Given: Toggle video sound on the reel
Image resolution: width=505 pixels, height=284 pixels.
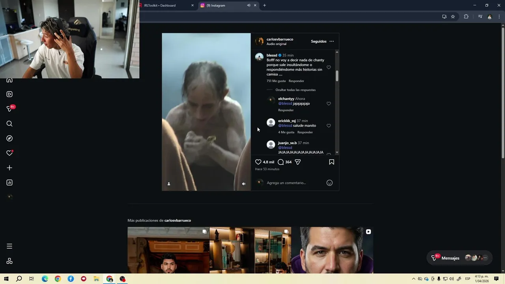Looking at the screenshot, I should [244, 184].
